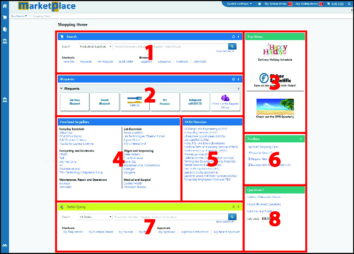Open the Grainger supplier link
The height and width of the screenshot is (254, 354).
pyautogui.click(x=65, y=183)
